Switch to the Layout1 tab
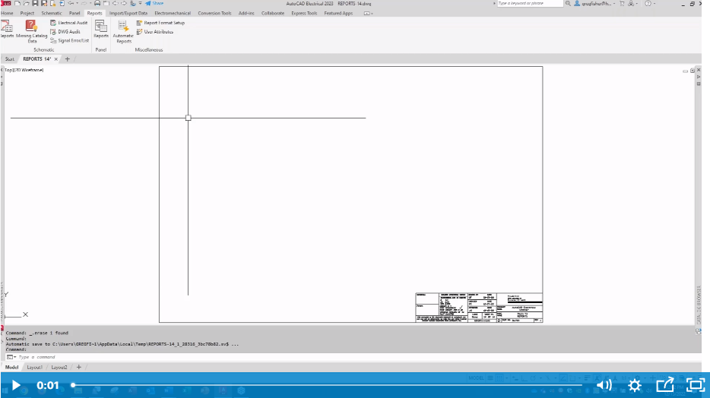This screenshot has width=710, height=398. point(34,368)
